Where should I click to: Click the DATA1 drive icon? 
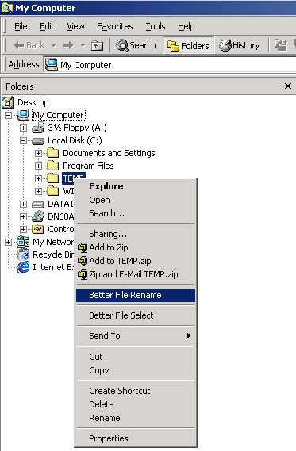click(38, 204)
